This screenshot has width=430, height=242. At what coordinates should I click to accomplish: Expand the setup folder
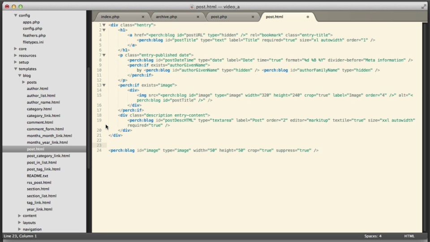click(x=16, y=62)
